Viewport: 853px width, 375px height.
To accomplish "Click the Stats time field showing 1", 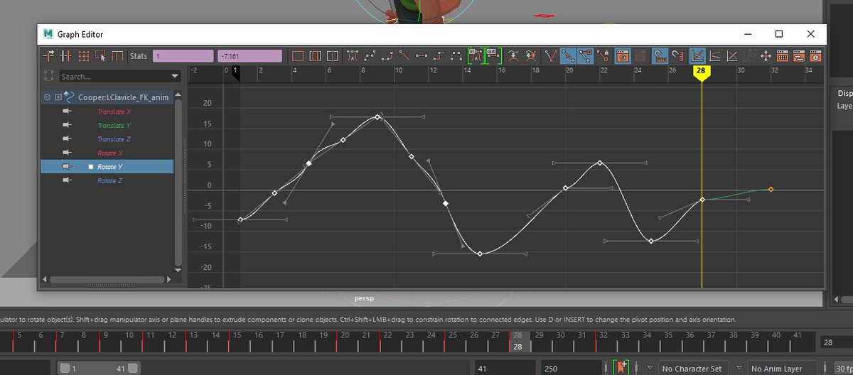I will 183,55.
